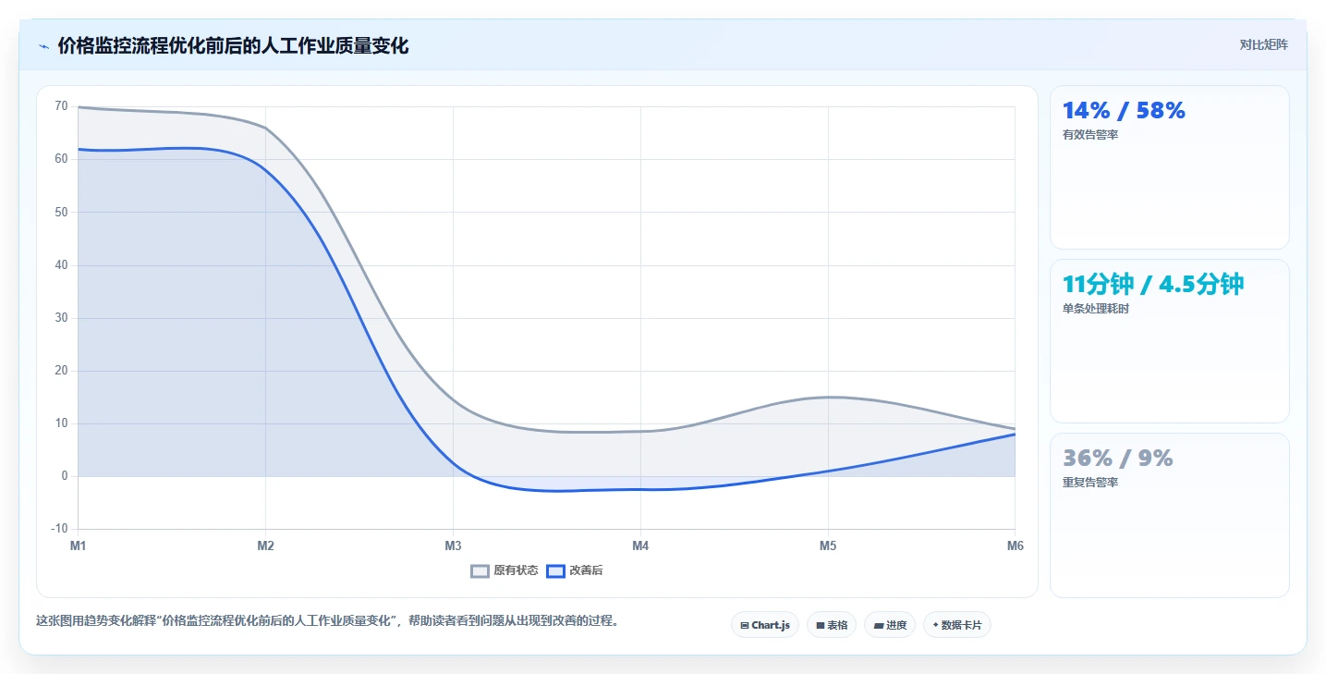Open the 36% / 9% 重复告警率 card
Image resolution: width=1326 pixels, height=674 pixels.
coord(1169,515)
